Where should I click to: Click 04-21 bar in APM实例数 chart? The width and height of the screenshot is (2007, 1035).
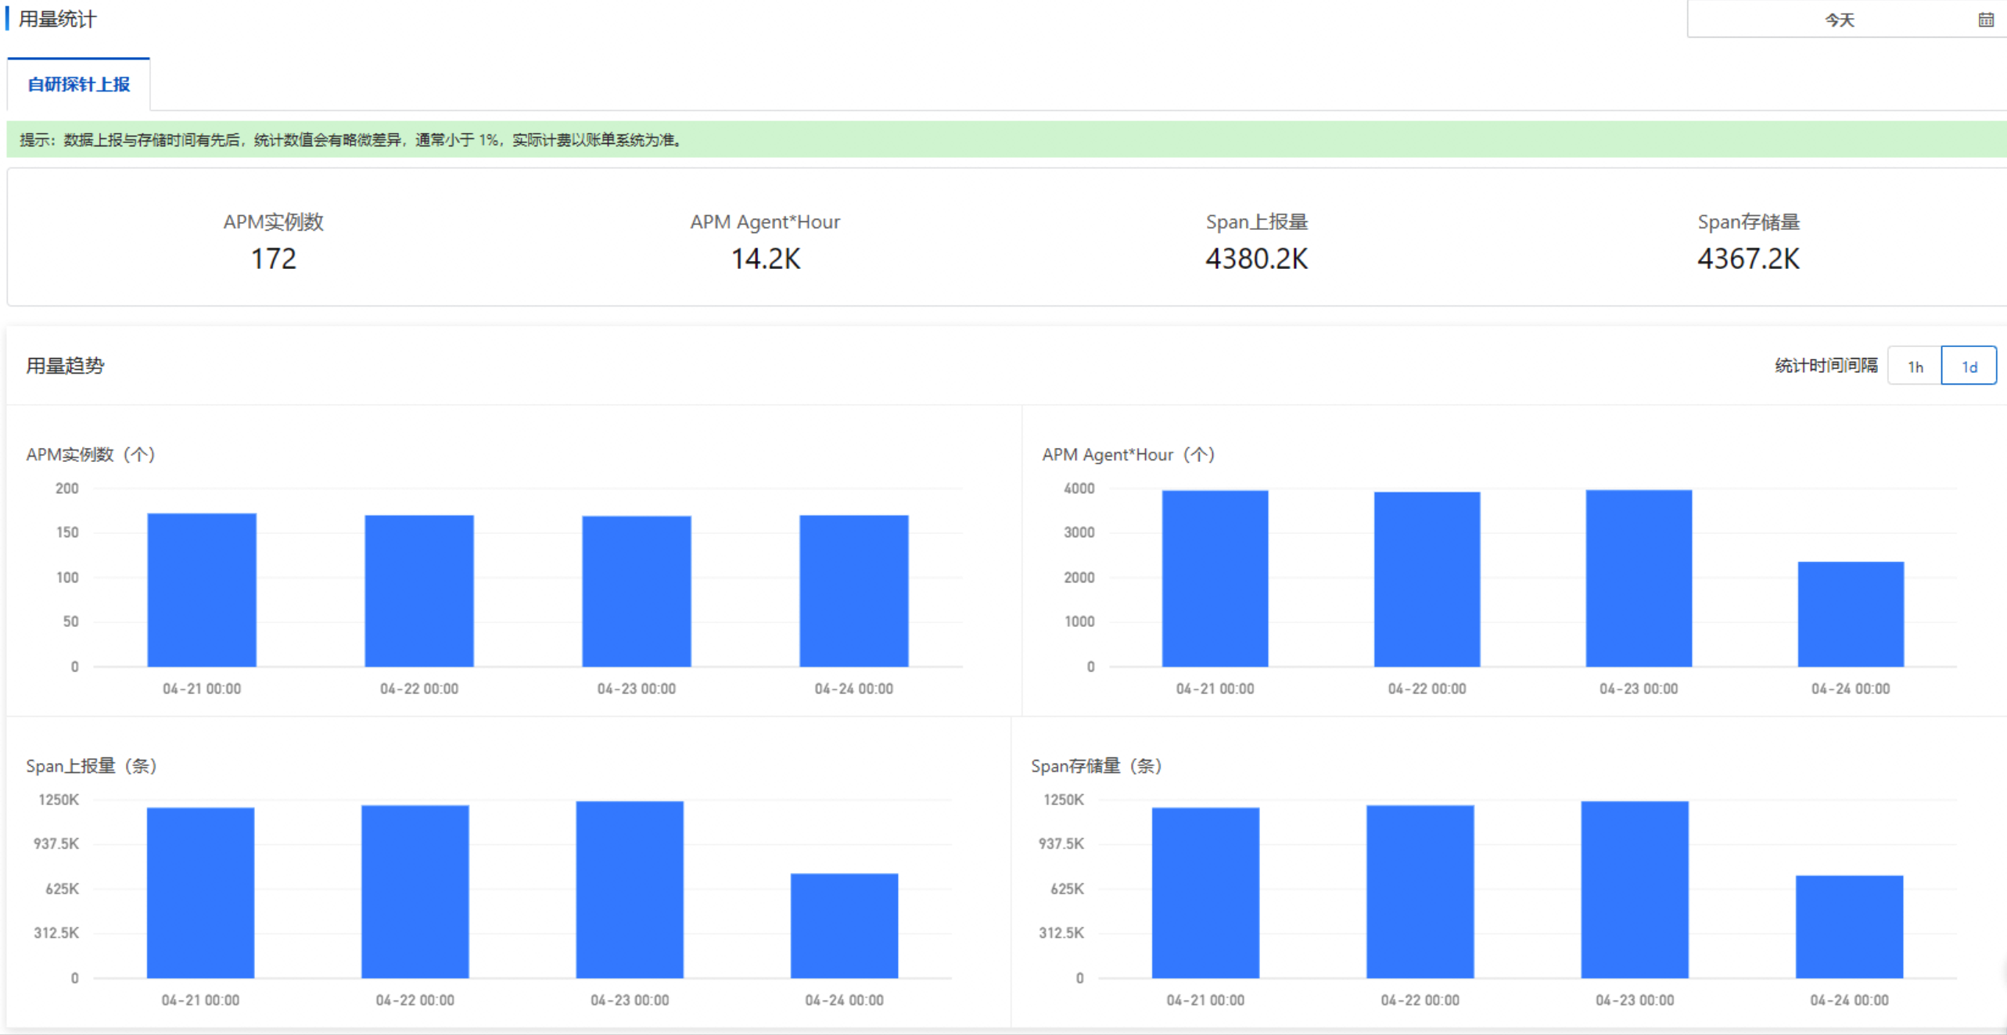point(202,590)
